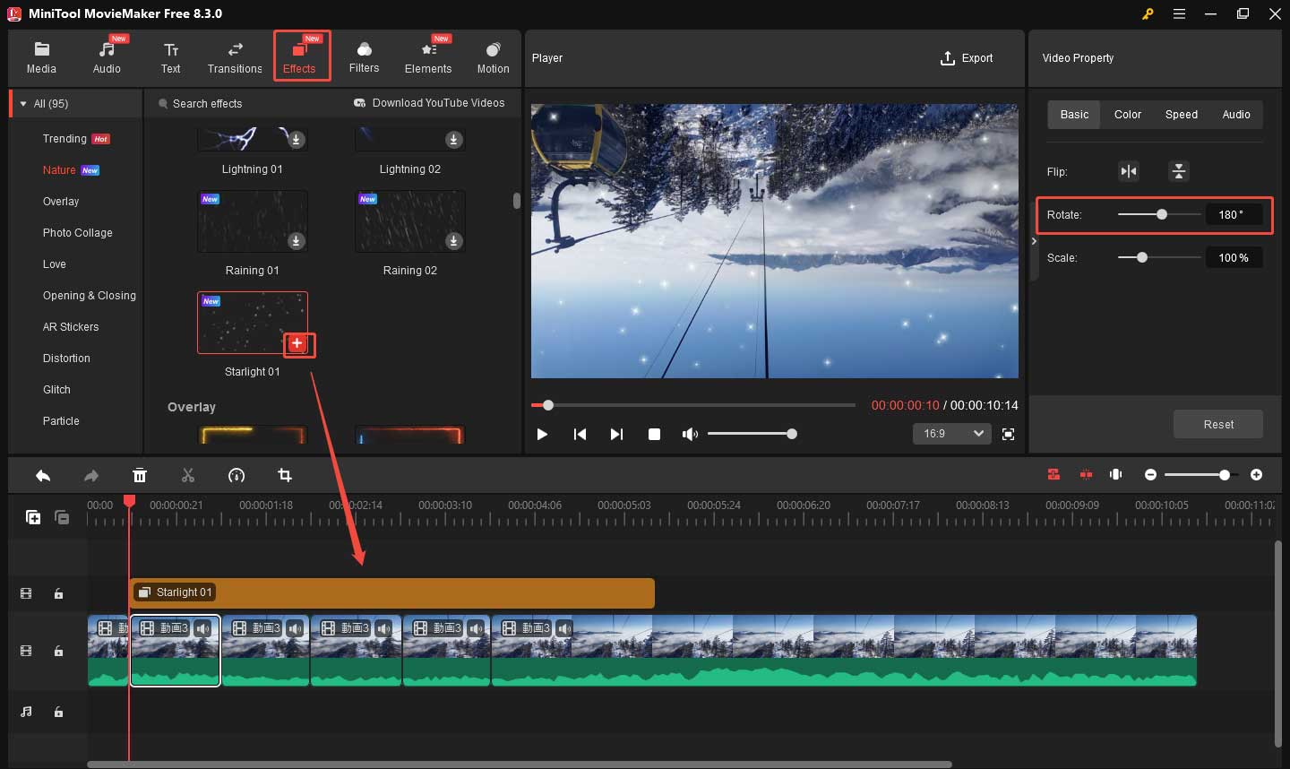Skip to the next frame
The height and width of the screenshot is (769, 1290).
pyautogui.click(x=616, y=434)
